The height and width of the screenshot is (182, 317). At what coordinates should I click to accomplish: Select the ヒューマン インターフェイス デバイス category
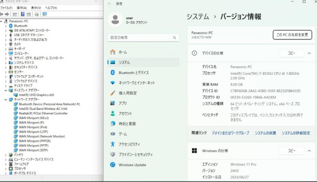34,160
